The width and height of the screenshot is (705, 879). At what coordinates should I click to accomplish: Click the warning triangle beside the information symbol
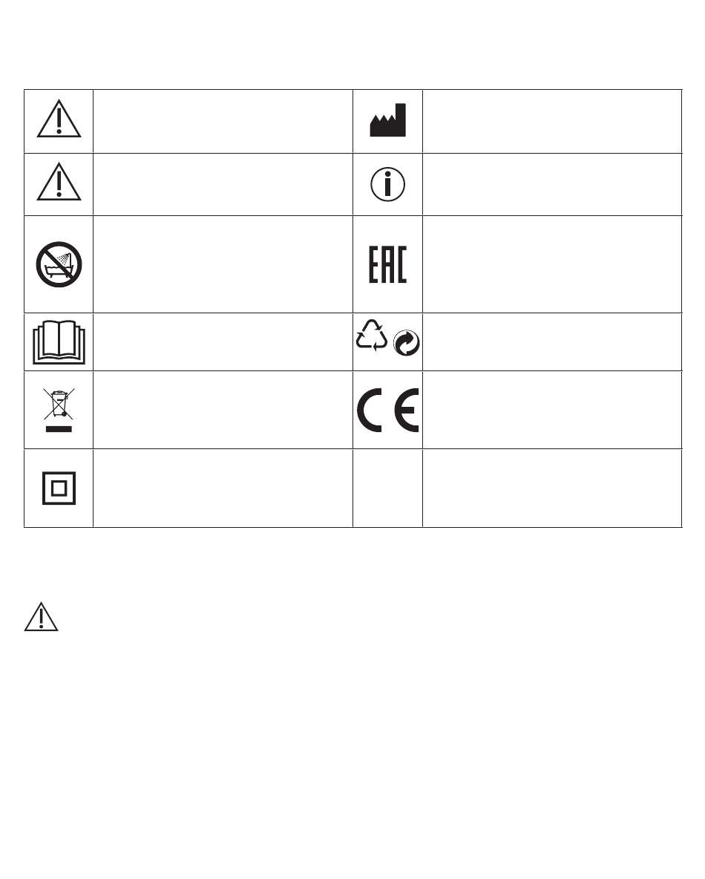click(x=59, y=185)
